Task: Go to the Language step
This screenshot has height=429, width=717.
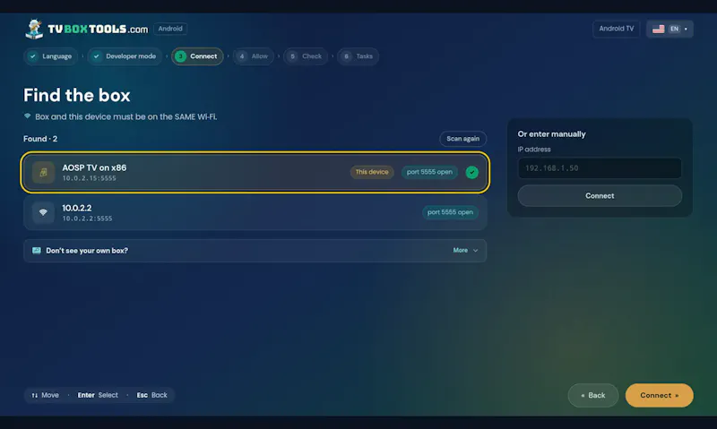Action: coord(50,56)
